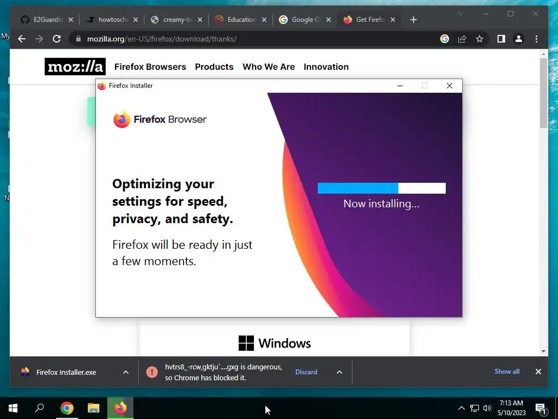
Task: Reload the Mozilla page
Action: pos(57,39)
